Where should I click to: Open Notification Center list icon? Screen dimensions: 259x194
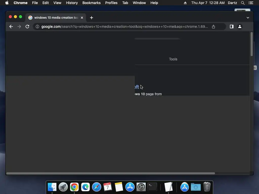pyautogui.click(x=251, y=3)
